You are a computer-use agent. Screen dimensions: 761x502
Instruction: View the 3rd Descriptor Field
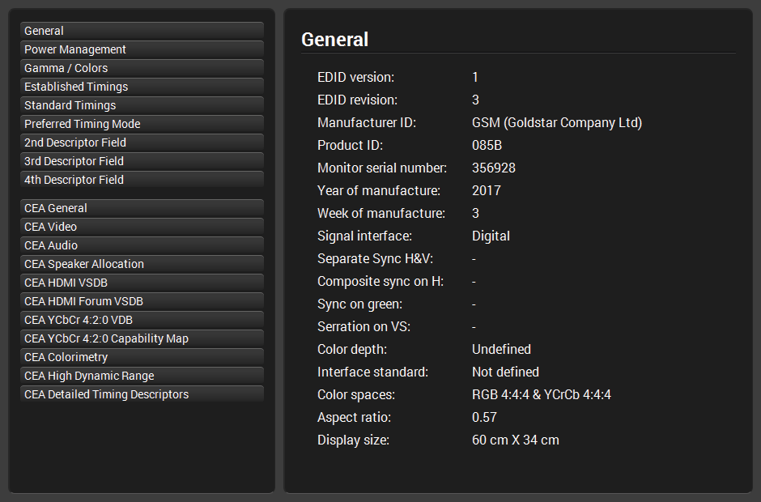coord(142,161)
